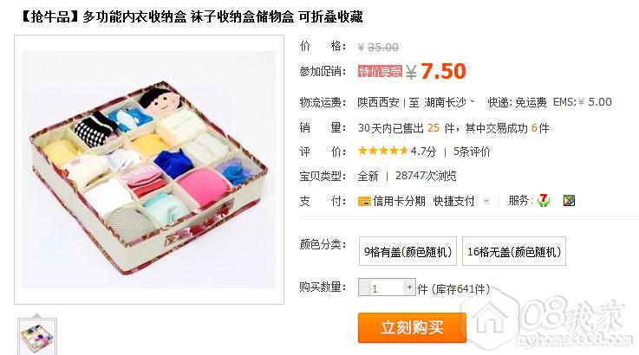Screen dimensions: 639x355
Task: Click the 特价享受 promotion tag
Action: tap(380, 72)
